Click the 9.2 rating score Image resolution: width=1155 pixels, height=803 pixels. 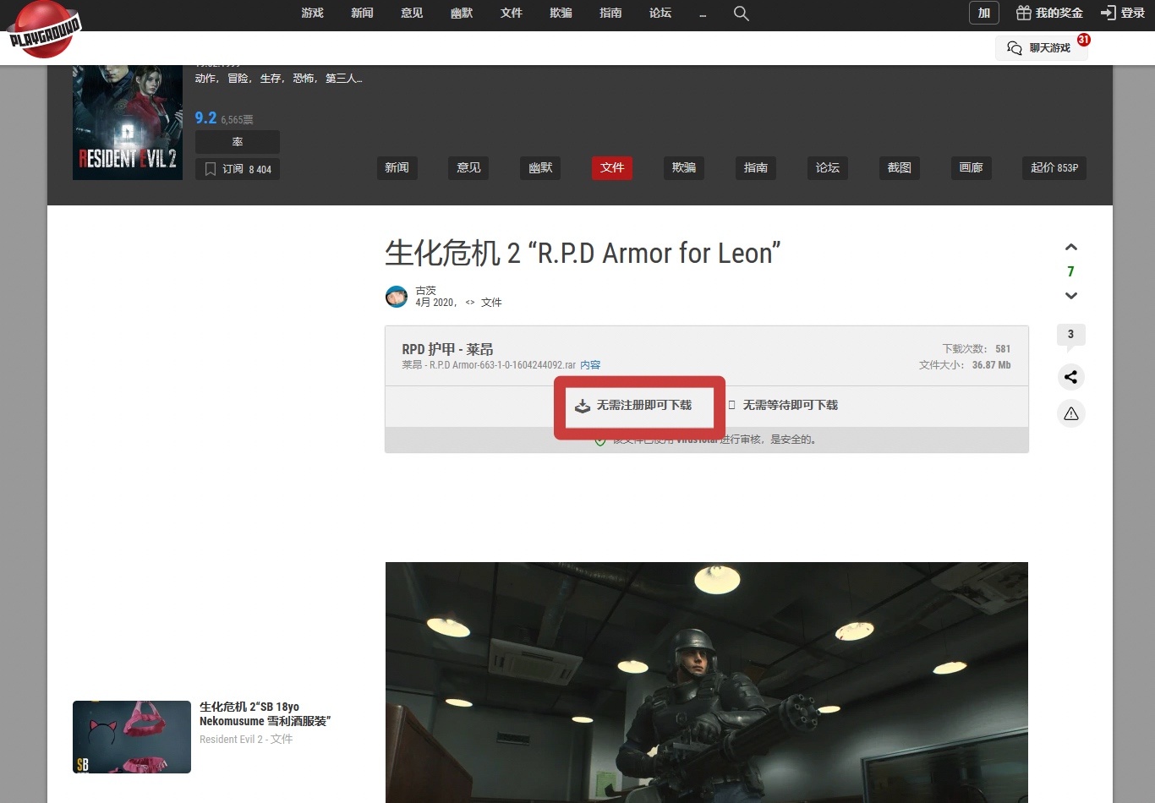[205, 118]
